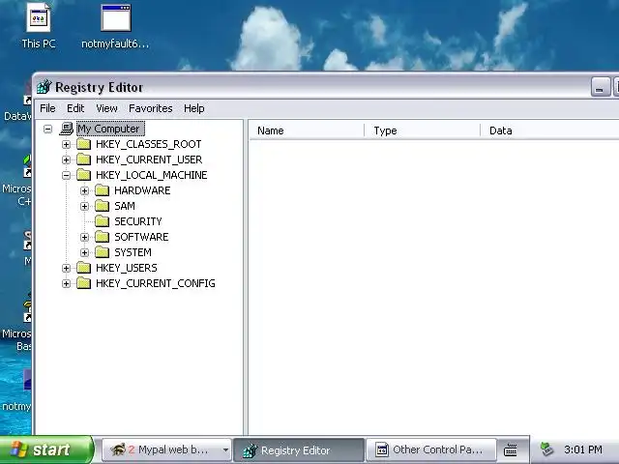Collapse the My Computer root node
Image resolution: width=619 pixels, height=464 pixels.
pos(47,129)
